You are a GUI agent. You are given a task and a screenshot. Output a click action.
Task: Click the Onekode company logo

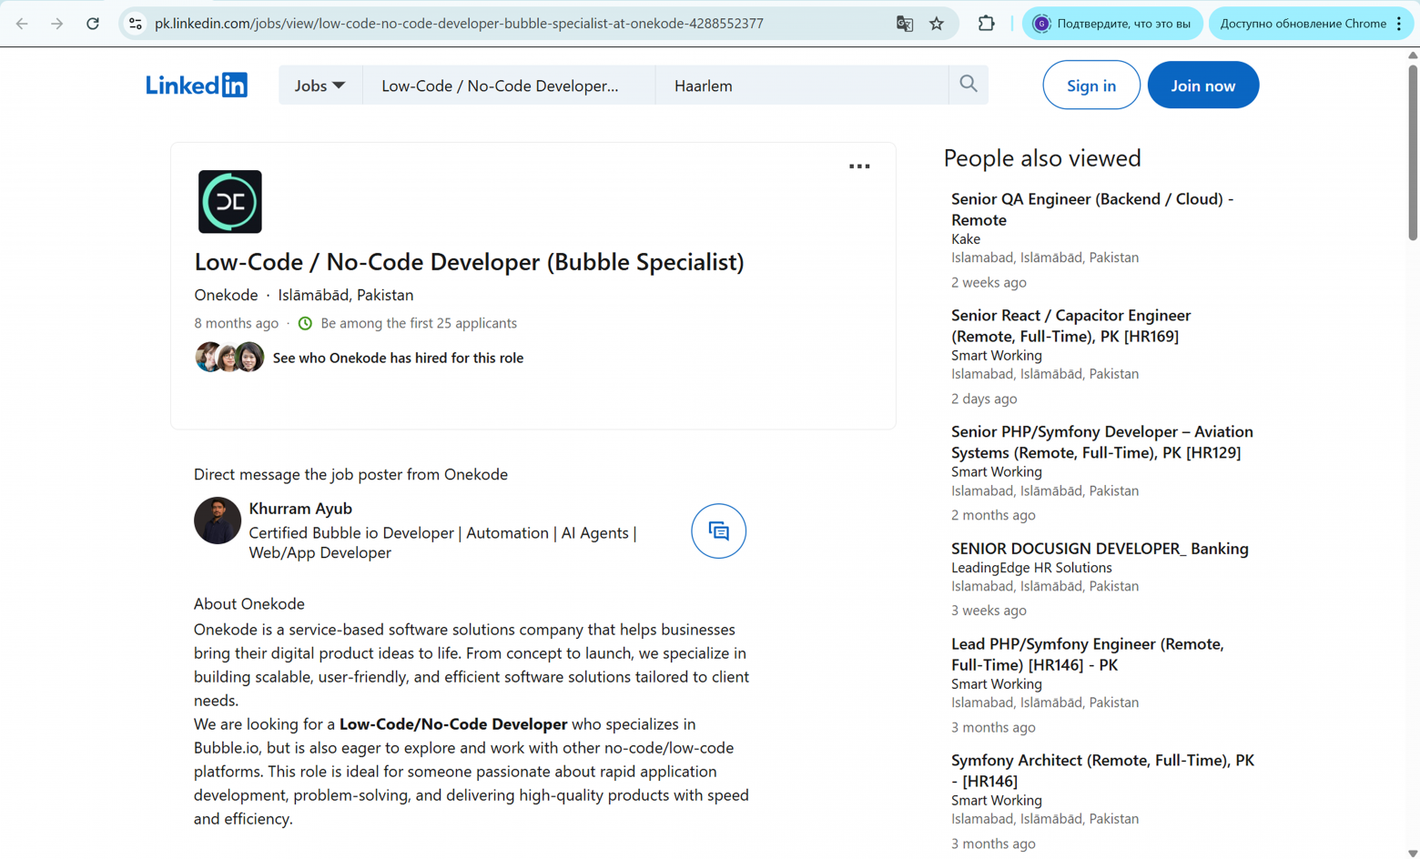tap(230, 202)
